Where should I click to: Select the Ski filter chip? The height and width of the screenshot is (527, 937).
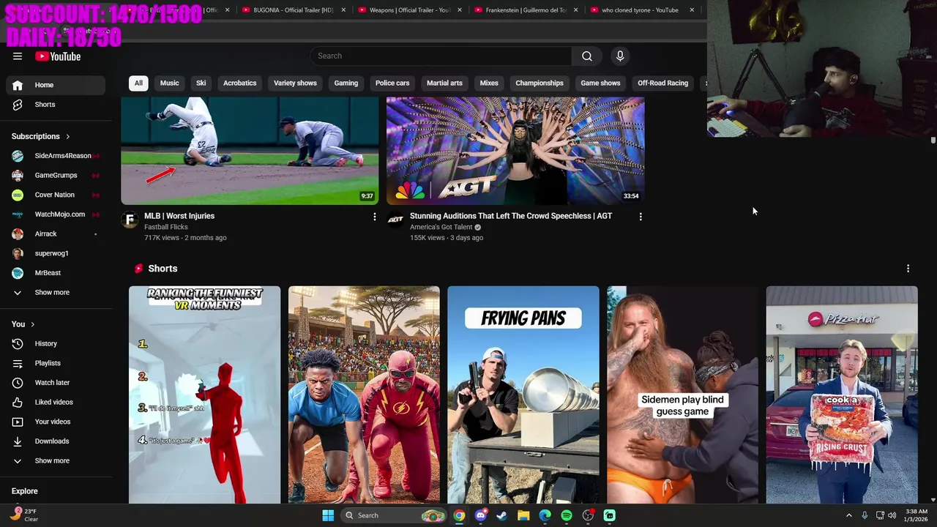[201, 83]
